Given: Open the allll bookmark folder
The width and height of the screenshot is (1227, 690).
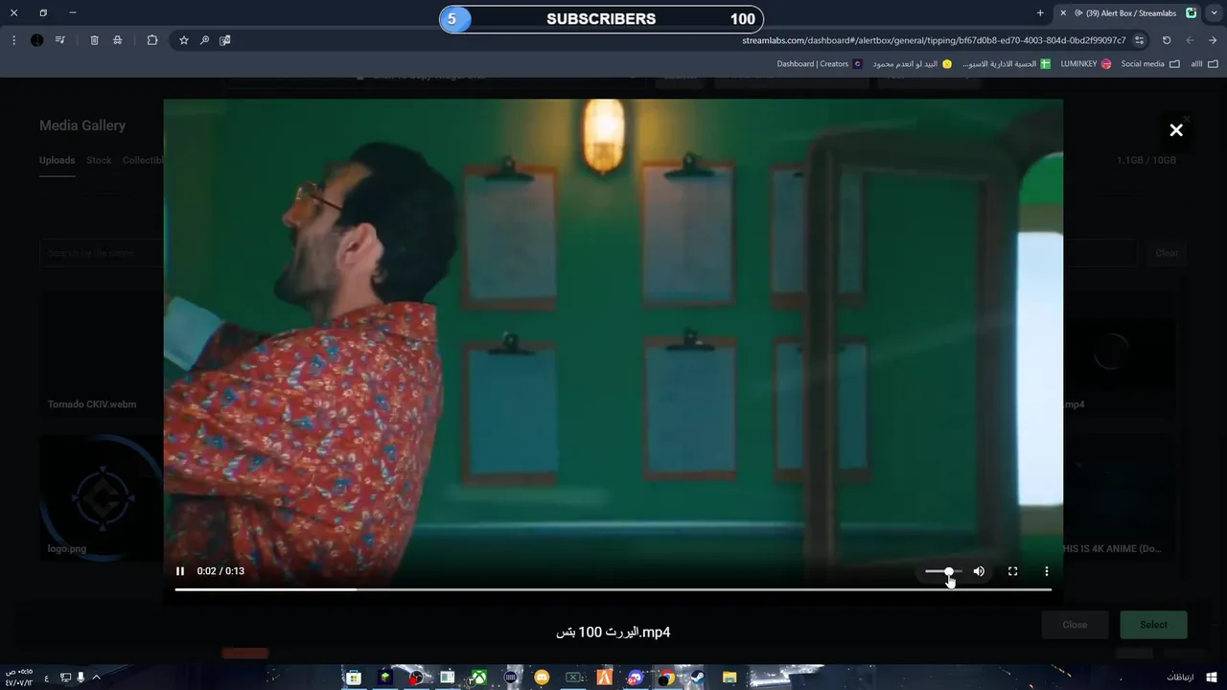Looking at the screenshot, I should tap(1204, 64).
